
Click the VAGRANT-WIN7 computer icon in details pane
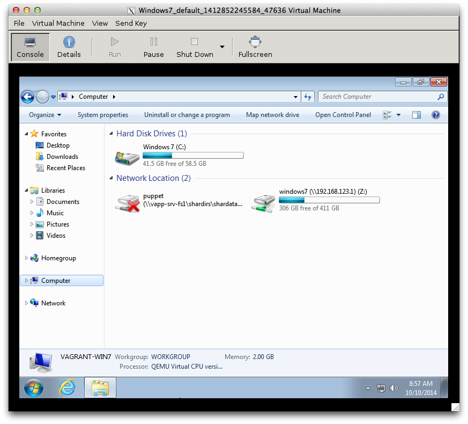(x=41, y=362)
